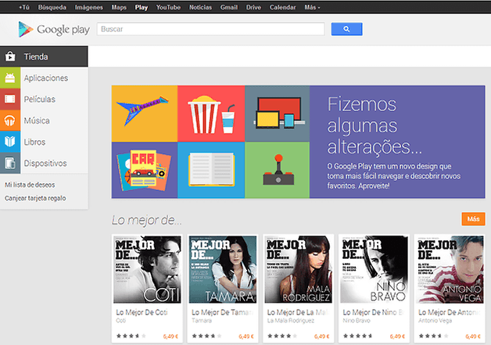Open Imágenes in the top bar
Image resolution: width=491 pixels, height=345 pixels.
point(89,7)
